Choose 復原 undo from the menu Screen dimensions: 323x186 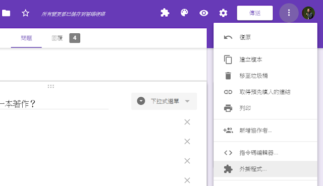coord(265,37)
